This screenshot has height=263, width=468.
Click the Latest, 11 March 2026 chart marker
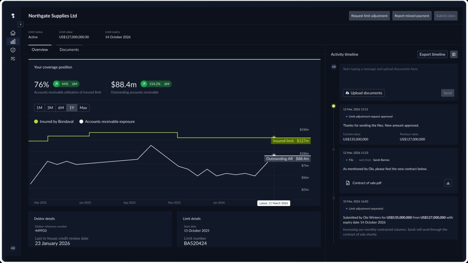click(x=274, y=203)
